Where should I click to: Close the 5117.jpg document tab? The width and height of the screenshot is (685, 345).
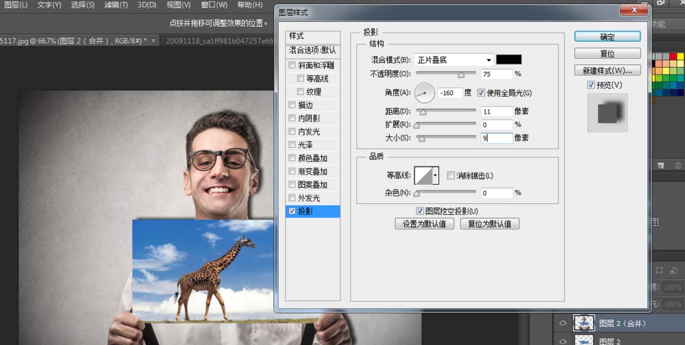coord(153,40)
